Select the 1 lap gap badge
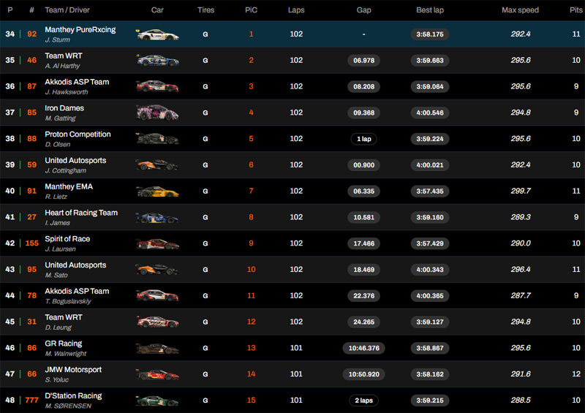 (x=363, y=139)
